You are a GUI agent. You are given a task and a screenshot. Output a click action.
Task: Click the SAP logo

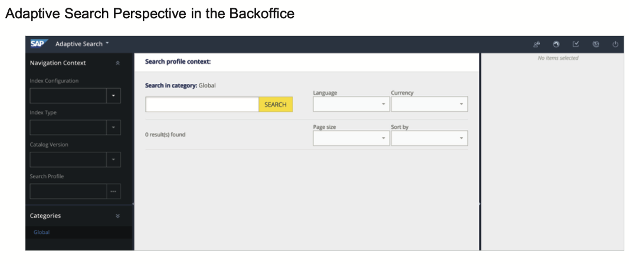[40, 43]
